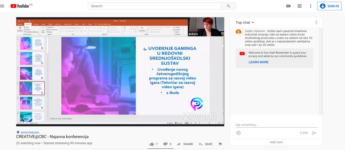Viewport: 345px width, 150px height.
Task: Click the YouTube logo
Action: [x=20, y=6]
